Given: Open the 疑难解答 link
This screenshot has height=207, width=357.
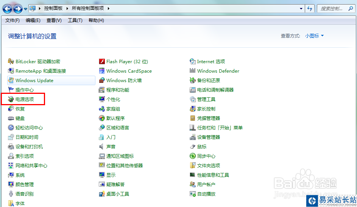Looking at the screenshot, I should (x=115, y=184).
